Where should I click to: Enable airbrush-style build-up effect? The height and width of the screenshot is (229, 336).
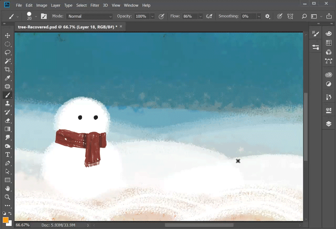(x=210, y=16)
